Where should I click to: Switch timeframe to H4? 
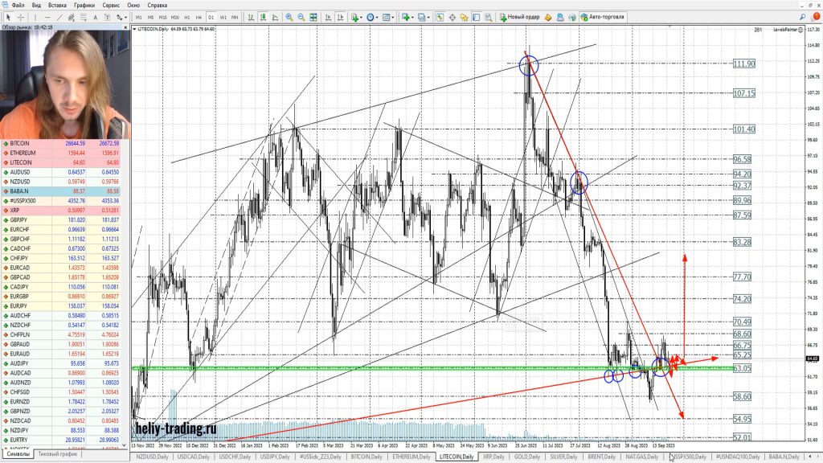199,17
